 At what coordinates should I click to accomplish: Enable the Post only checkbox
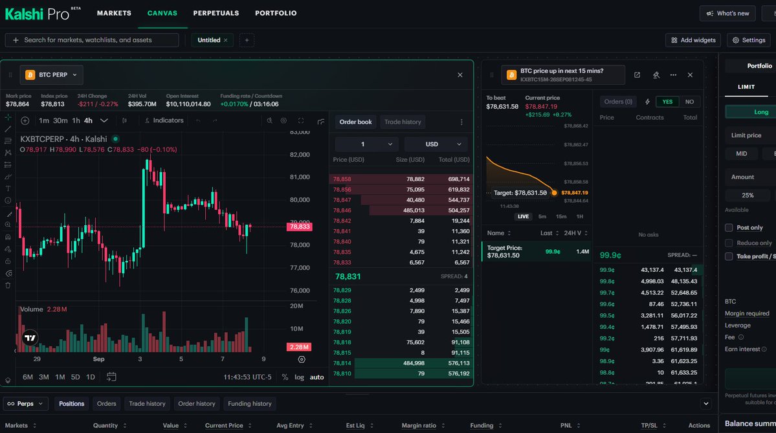pos(729,228)
